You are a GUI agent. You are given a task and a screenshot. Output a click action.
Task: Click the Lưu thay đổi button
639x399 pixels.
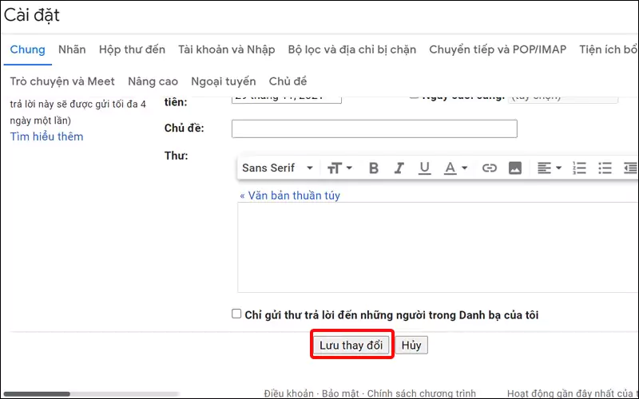351,345
